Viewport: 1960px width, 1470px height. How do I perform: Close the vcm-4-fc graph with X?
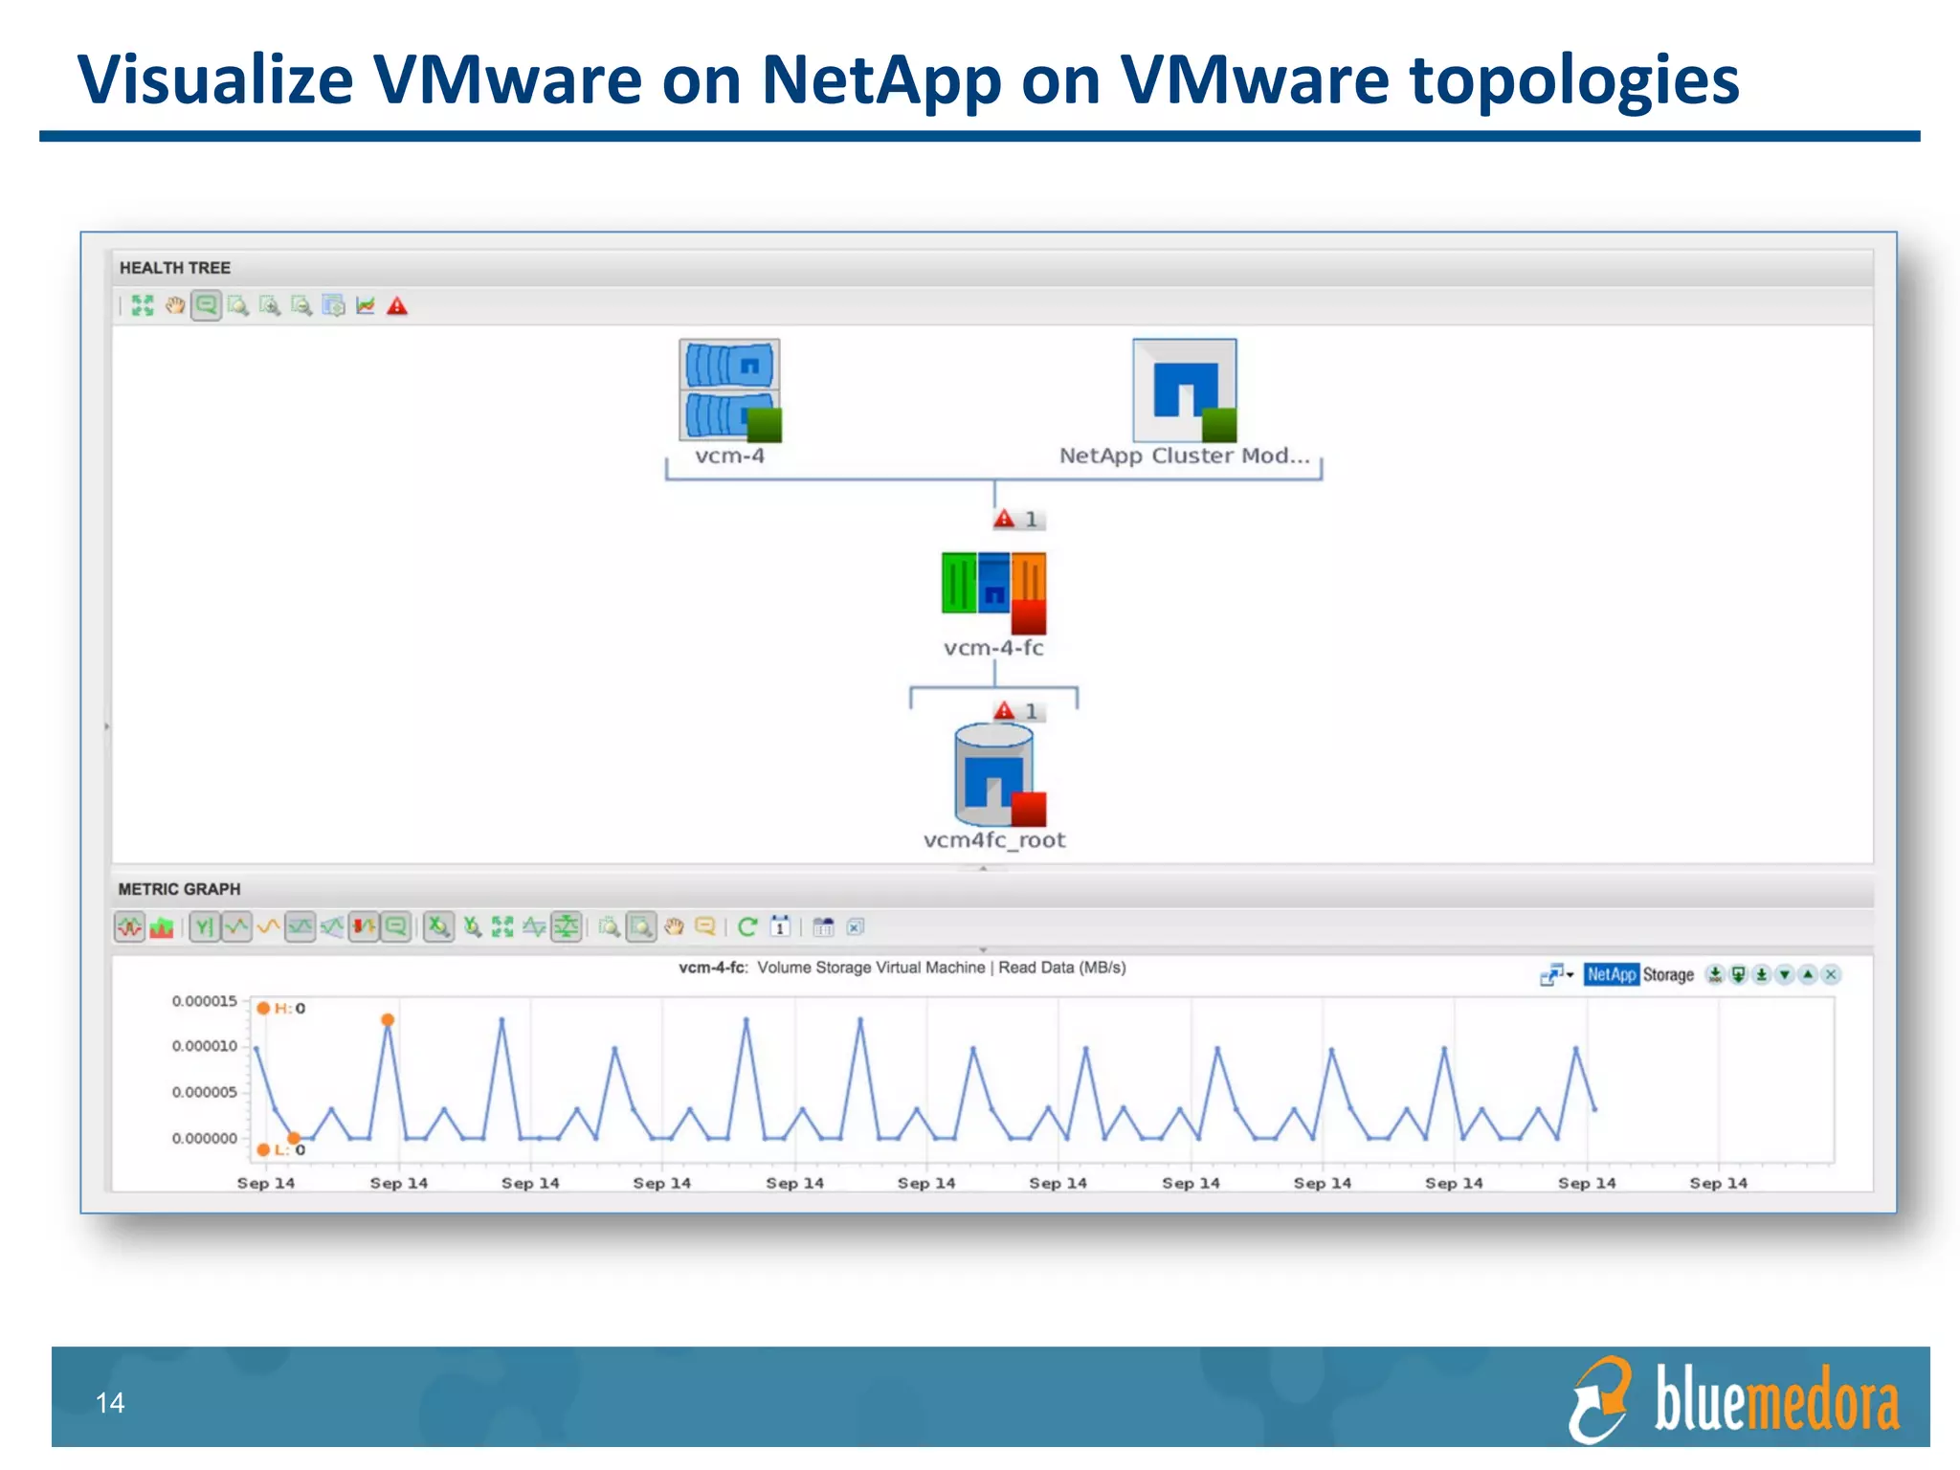coord(1831,974)
